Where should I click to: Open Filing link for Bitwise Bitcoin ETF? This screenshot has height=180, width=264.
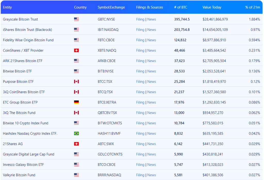tap(140, 71)
